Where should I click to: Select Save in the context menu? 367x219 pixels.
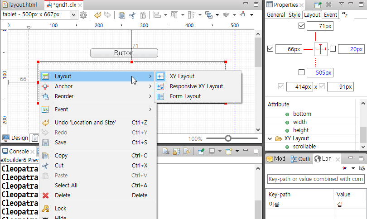pyautogui.click(x=97, y=143)
